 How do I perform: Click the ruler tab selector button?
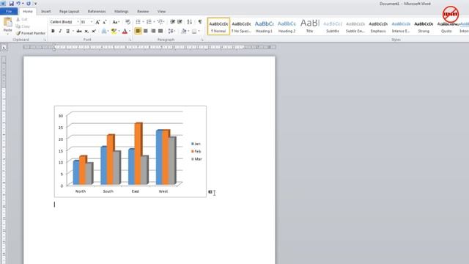pyautogui.click(x=4, y=47)
